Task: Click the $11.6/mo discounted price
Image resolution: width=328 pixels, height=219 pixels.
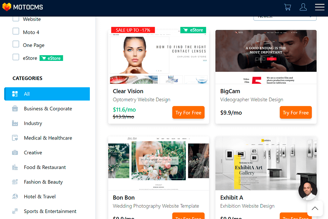Action: click(124, 109)
